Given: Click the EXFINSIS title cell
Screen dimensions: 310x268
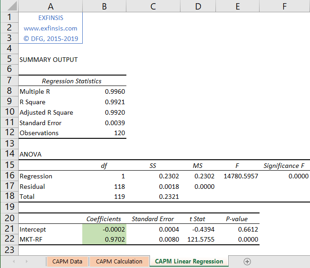Looking at the screenshot, I should (x=50, y=18).
